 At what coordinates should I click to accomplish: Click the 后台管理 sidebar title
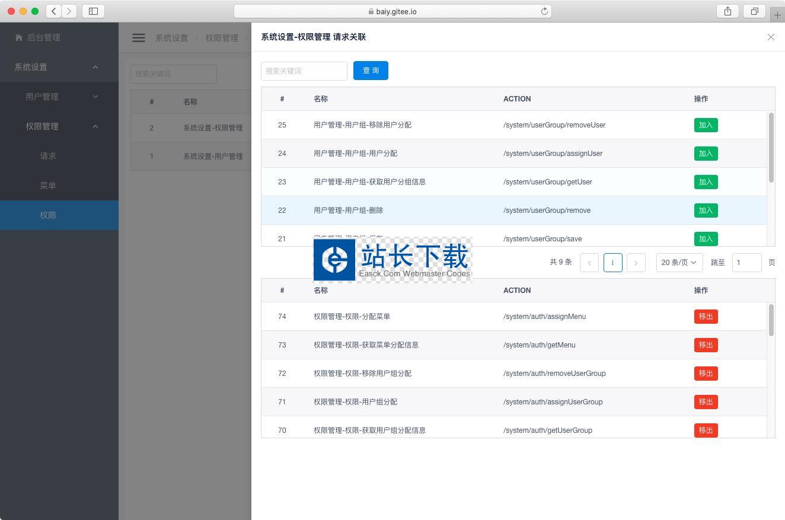(44, 37)
